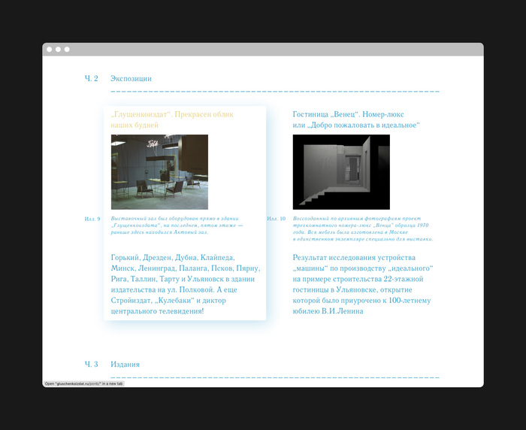This screenshot has width=526, height=430.
Task: Click the dark hotel room render image
Action: 341,172
